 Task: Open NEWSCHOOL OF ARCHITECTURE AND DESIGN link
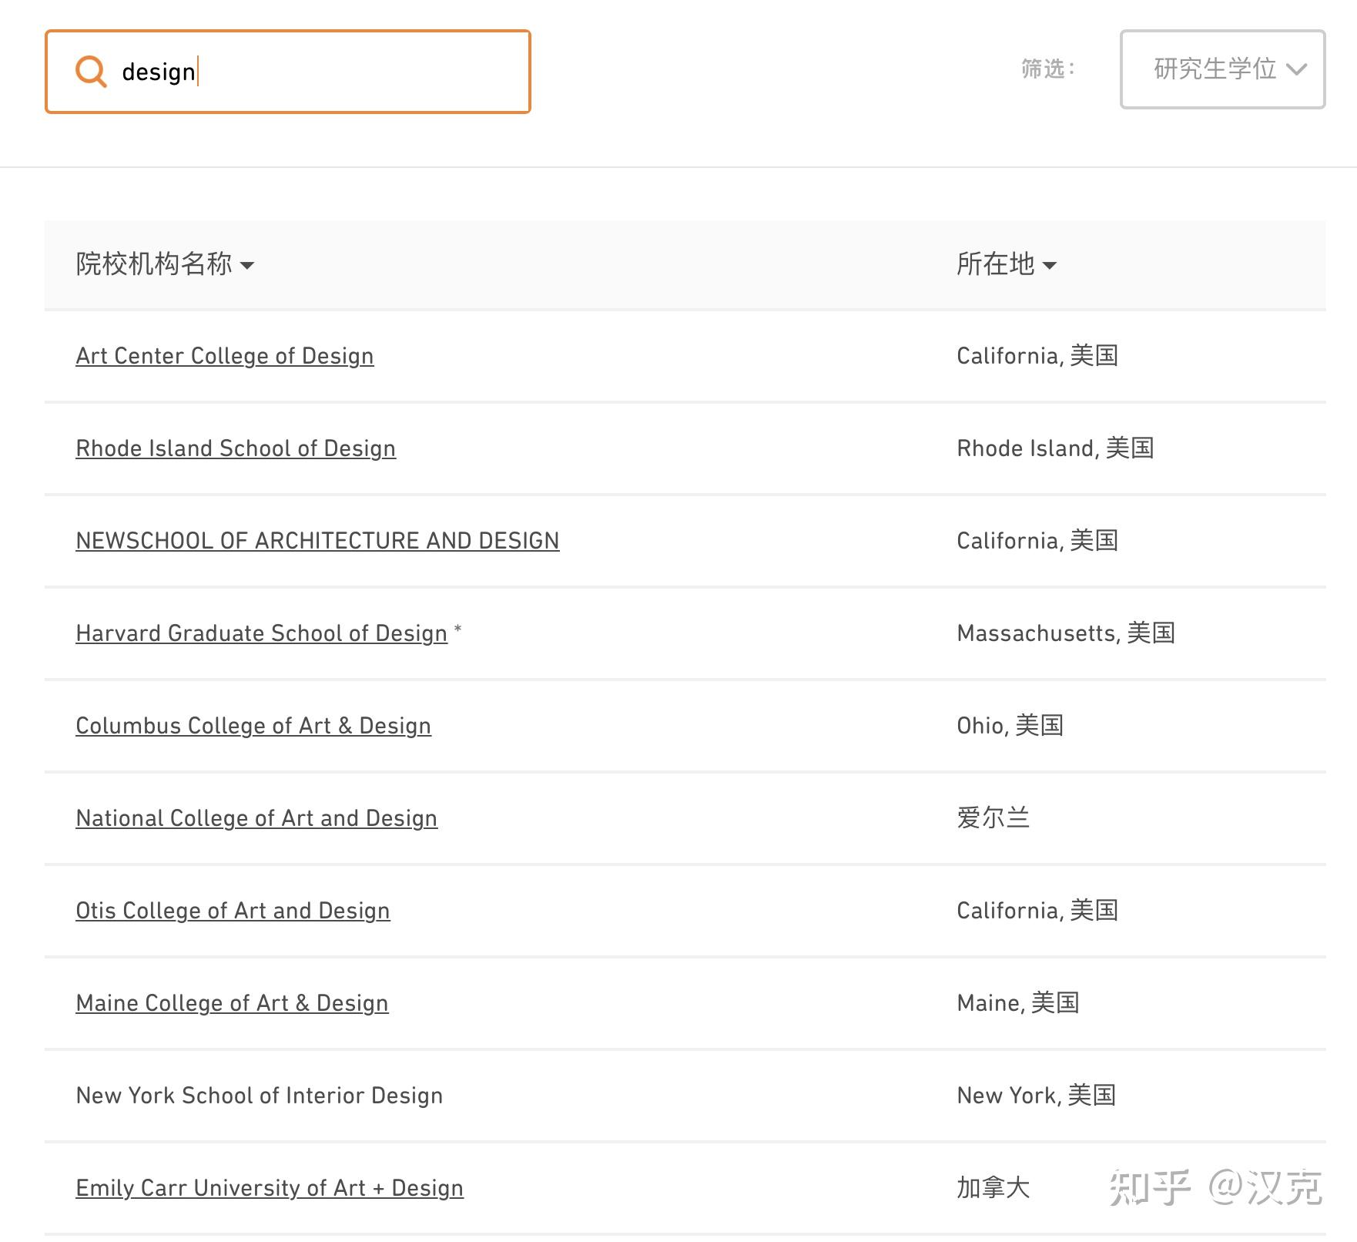(x=317, y=541)
